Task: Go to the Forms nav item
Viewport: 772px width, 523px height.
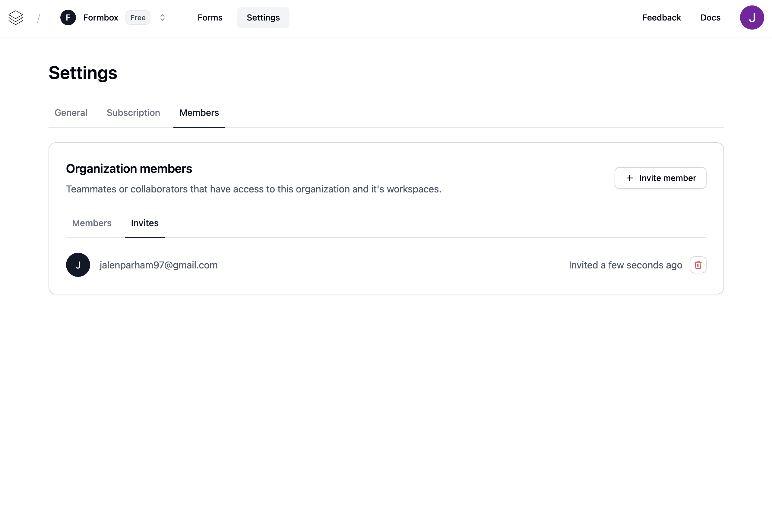Action: [210, 17]
